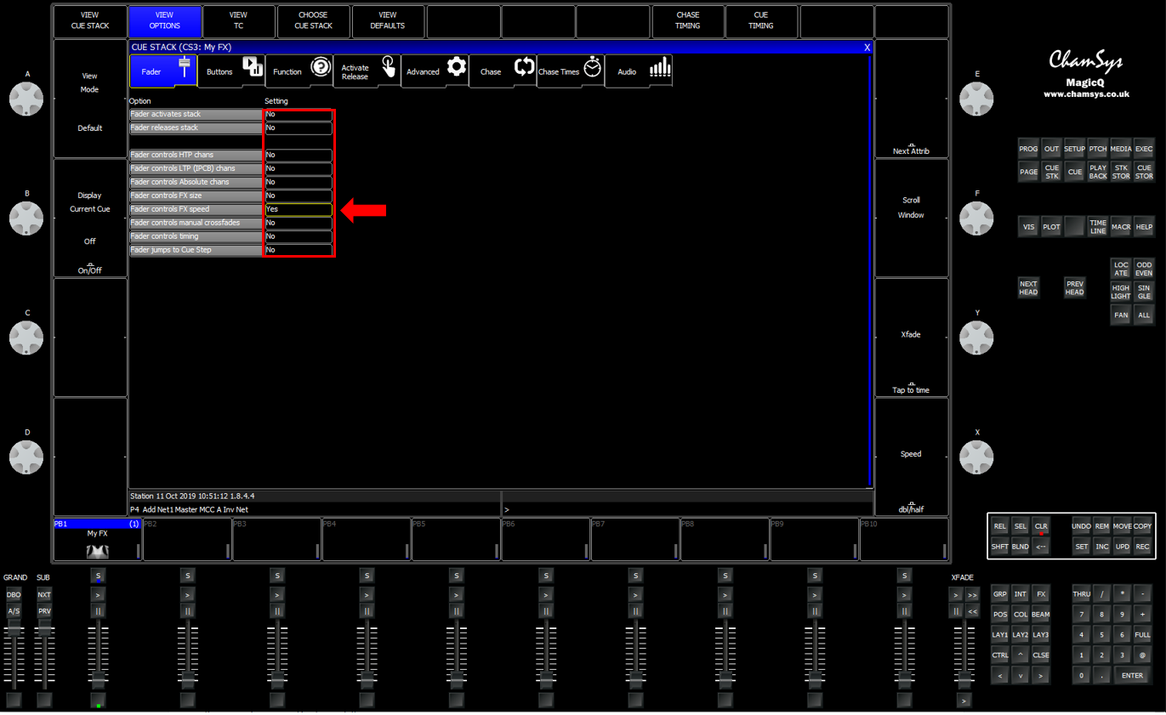Toggle 'Fader controls LTP (IPCB) chans' setting
Viewport: 1166px width, 715px height.
click(299, 168)
